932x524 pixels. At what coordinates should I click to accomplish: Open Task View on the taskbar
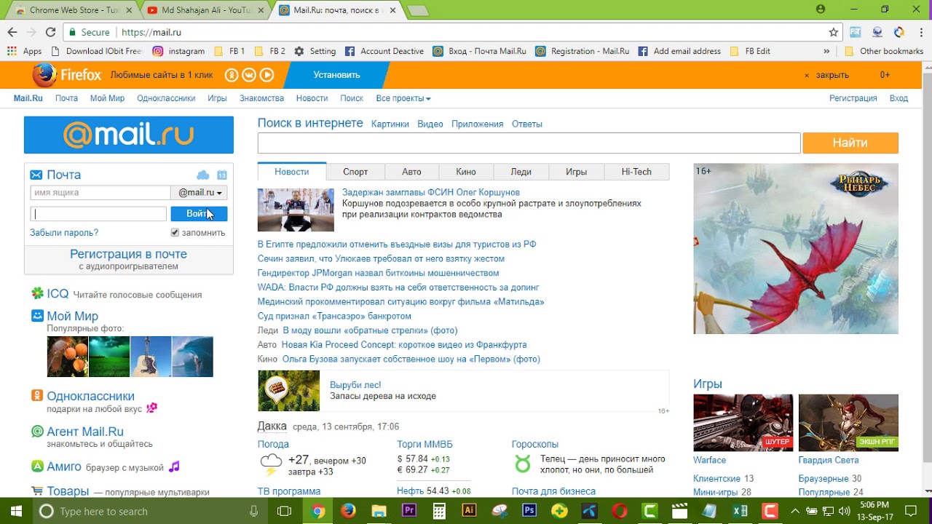tap(285, 511)
